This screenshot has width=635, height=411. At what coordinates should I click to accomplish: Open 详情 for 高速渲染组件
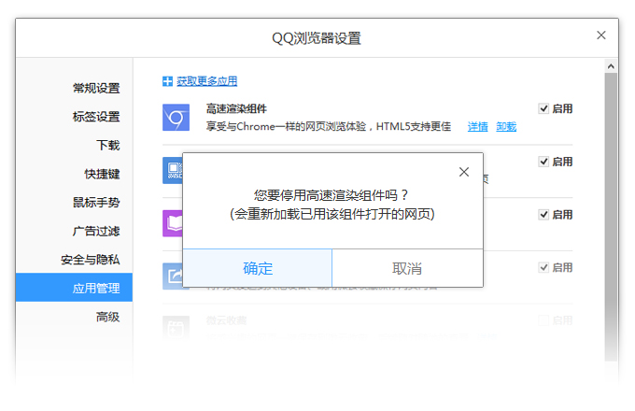pyautogui.click(x=477, y=127)
